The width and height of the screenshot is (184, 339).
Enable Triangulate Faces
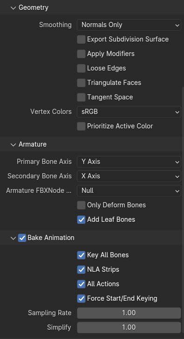point(82,83)
